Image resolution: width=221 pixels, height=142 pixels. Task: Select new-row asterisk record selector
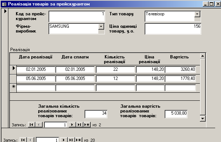[x=13, y=88]
